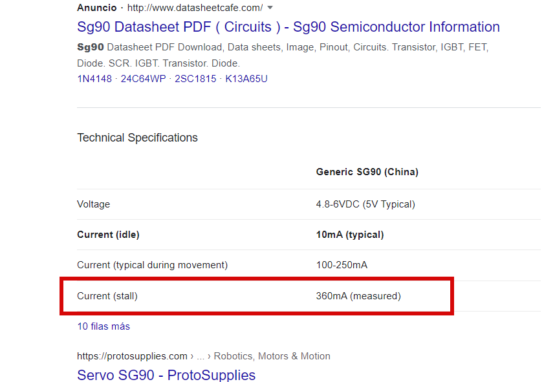This screenshot has height=382, width=544.
Task: Click the Current (typical during movement) row
Action: (x=152, y=265)
